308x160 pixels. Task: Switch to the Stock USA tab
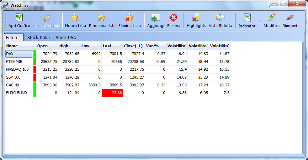tap(66, 37)
